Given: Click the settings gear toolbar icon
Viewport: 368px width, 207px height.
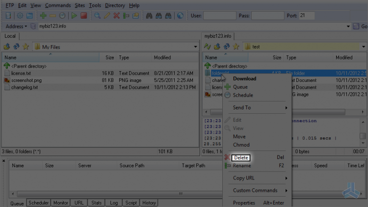Looking at the screenshot, I should coord(20,16).
